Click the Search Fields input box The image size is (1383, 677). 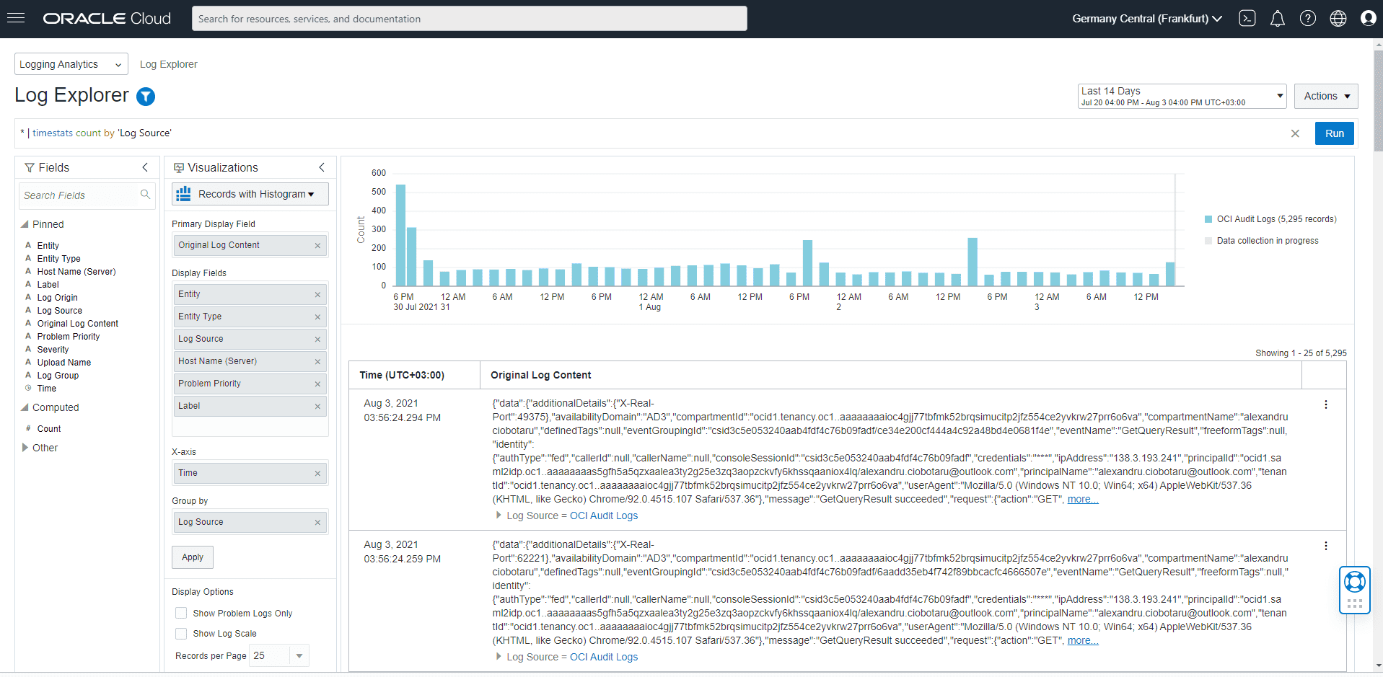(79, 195)
